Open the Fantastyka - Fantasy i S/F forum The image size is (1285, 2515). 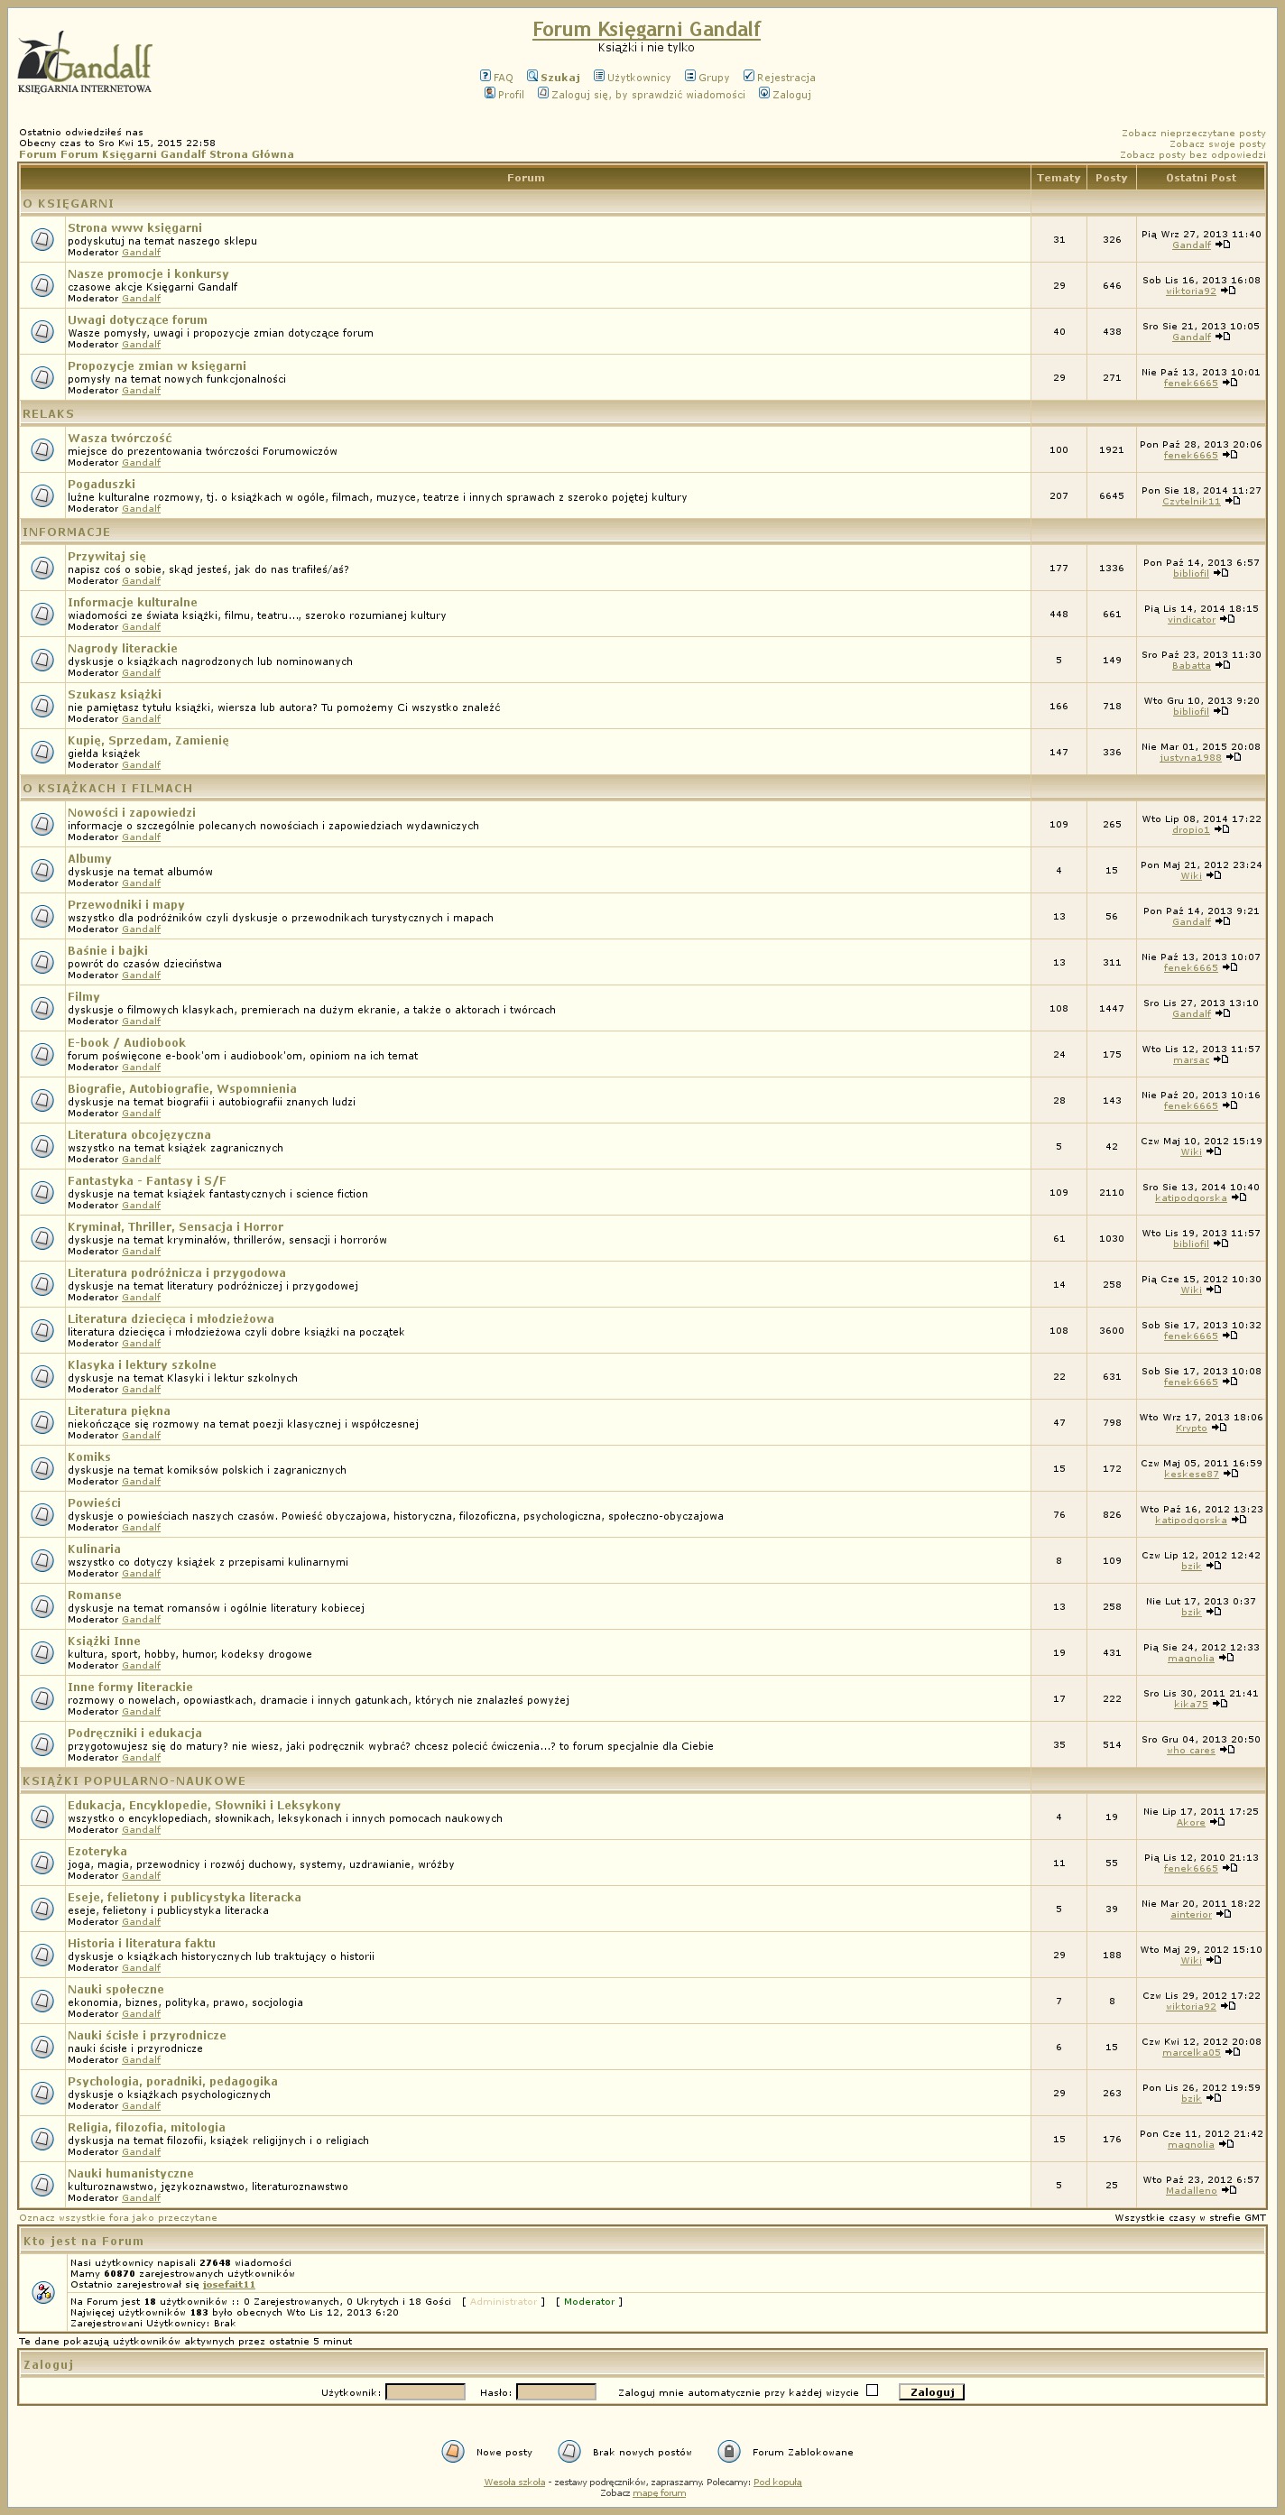(146, 1180)
